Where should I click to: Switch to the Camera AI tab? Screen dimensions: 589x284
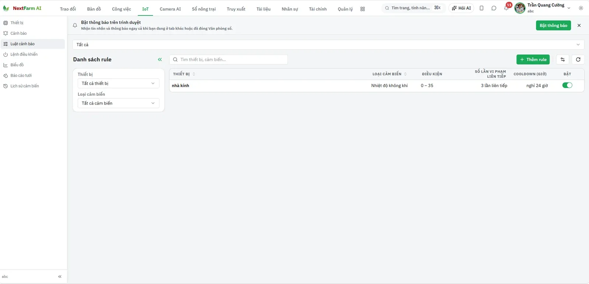[170, 9]
